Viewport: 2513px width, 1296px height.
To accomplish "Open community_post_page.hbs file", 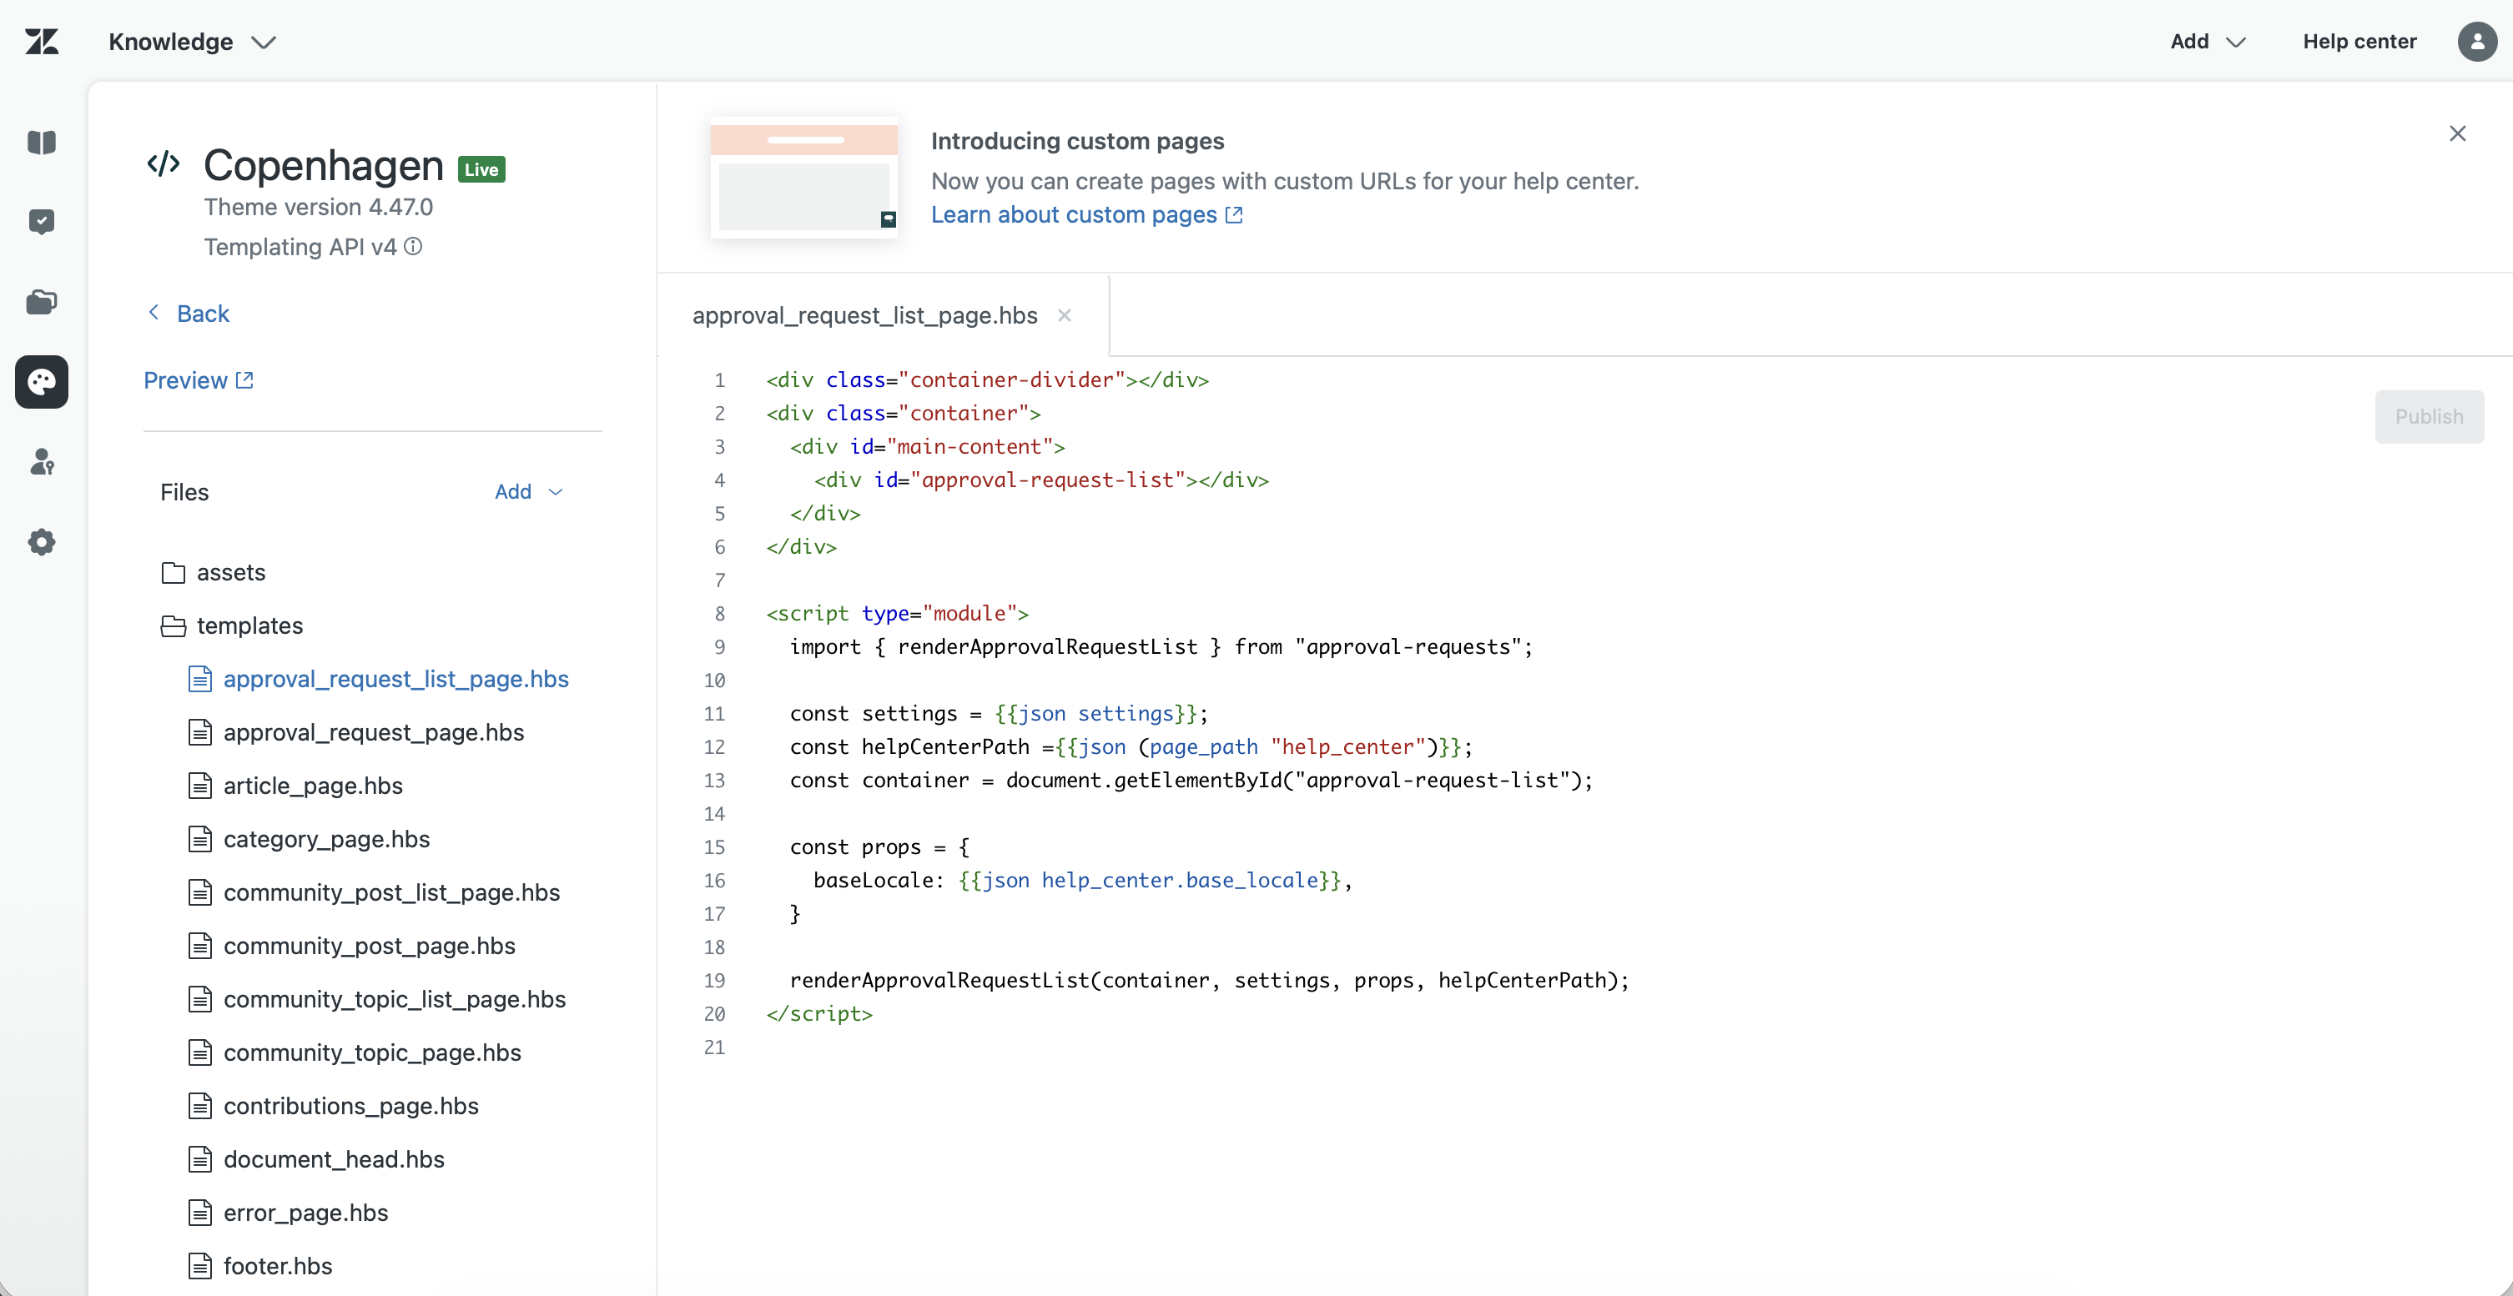I will click(x=352, y=946).
